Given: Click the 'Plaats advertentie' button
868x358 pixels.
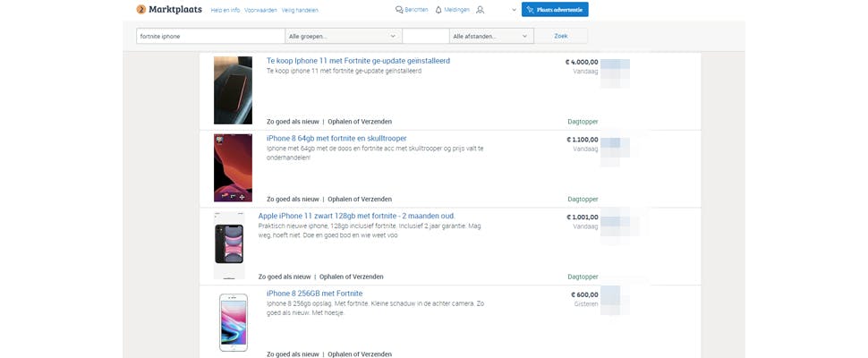Looking at the screenshot, I should (556, 10).
